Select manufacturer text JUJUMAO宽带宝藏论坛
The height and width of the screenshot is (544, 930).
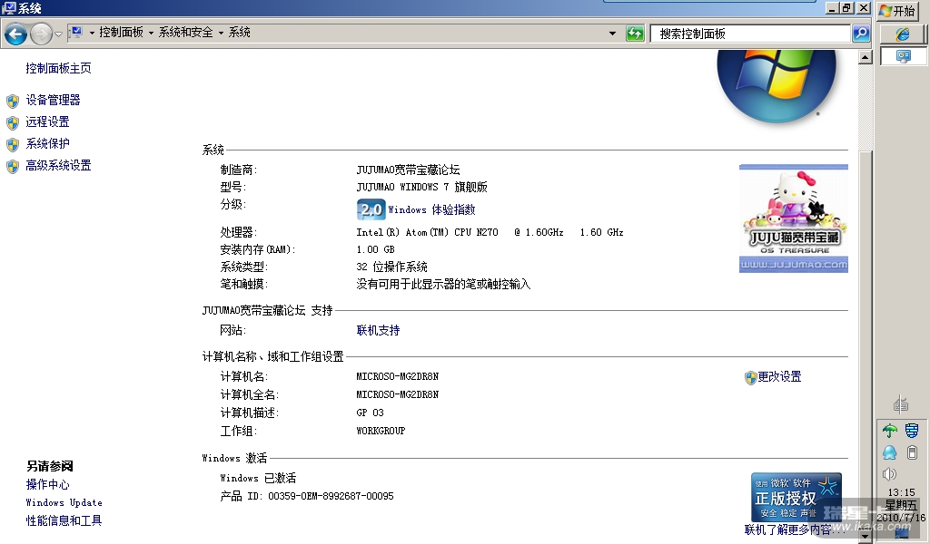(x=408, y=170)
